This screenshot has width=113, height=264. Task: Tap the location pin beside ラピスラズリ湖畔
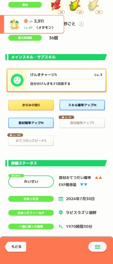pyautogui.click(x=61, y=213)
